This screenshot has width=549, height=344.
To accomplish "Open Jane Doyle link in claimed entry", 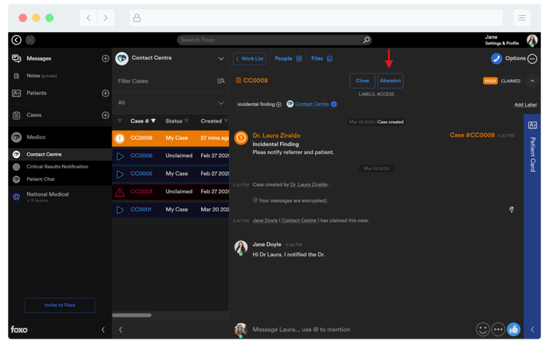I will pos(265,221).
